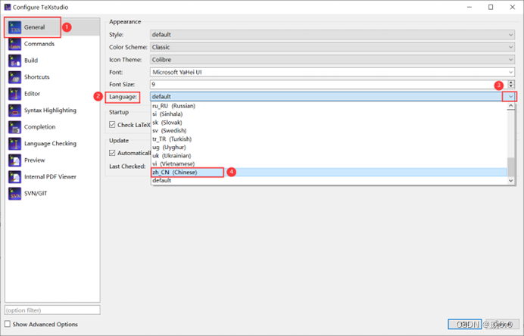This screenshot has height=336, width=524.
Task: Open the Completion settings page label
Action: [40, 127]
